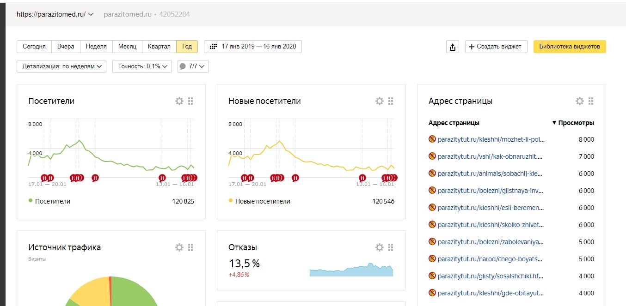626x306 pixels.
Task: Open the animals/sobachij-kle page link
Action: pos(490,174)
